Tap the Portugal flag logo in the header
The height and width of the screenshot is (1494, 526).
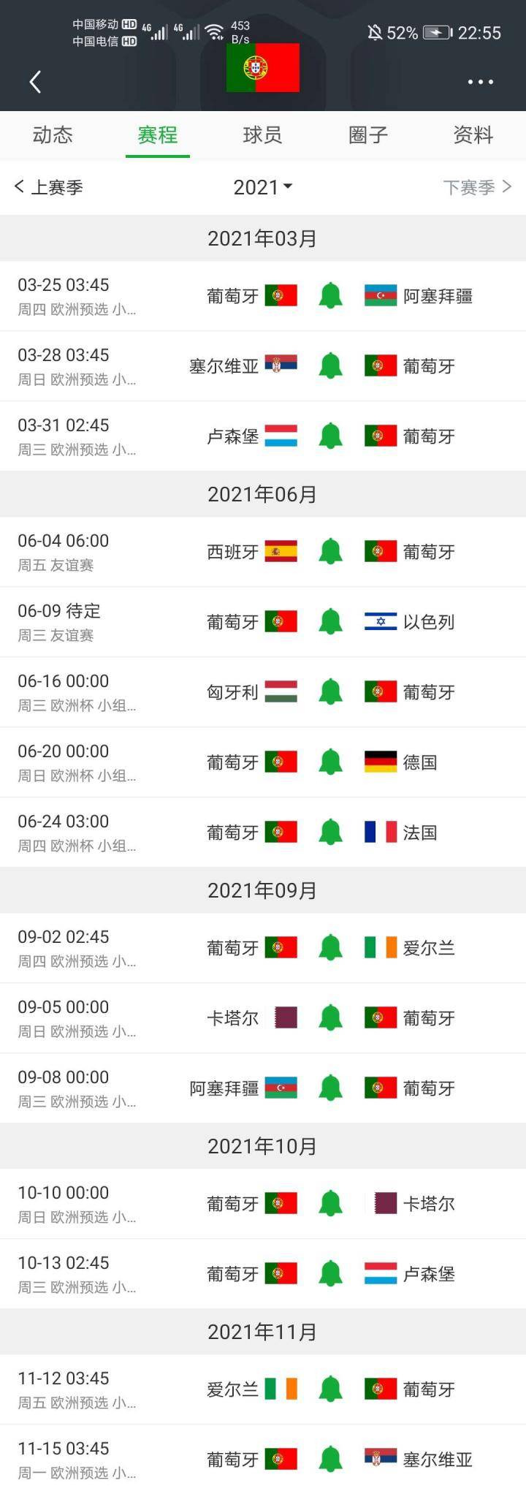263,68
